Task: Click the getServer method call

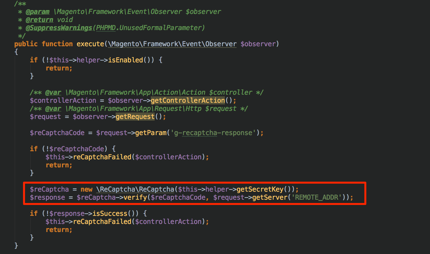Action: tap(269, 197)
